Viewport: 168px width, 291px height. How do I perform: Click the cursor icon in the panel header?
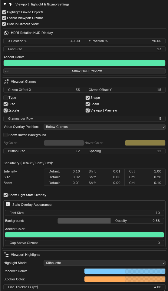(11, 4)
